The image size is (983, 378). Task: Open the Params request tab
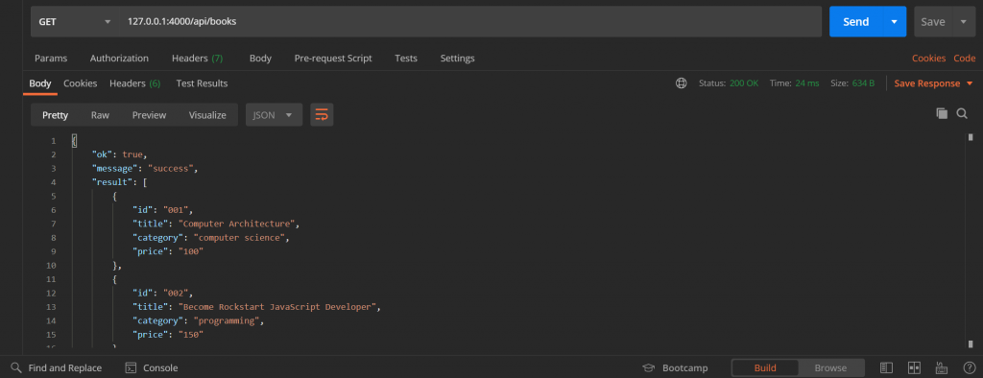pyautogui.click(x=51, y=58)
